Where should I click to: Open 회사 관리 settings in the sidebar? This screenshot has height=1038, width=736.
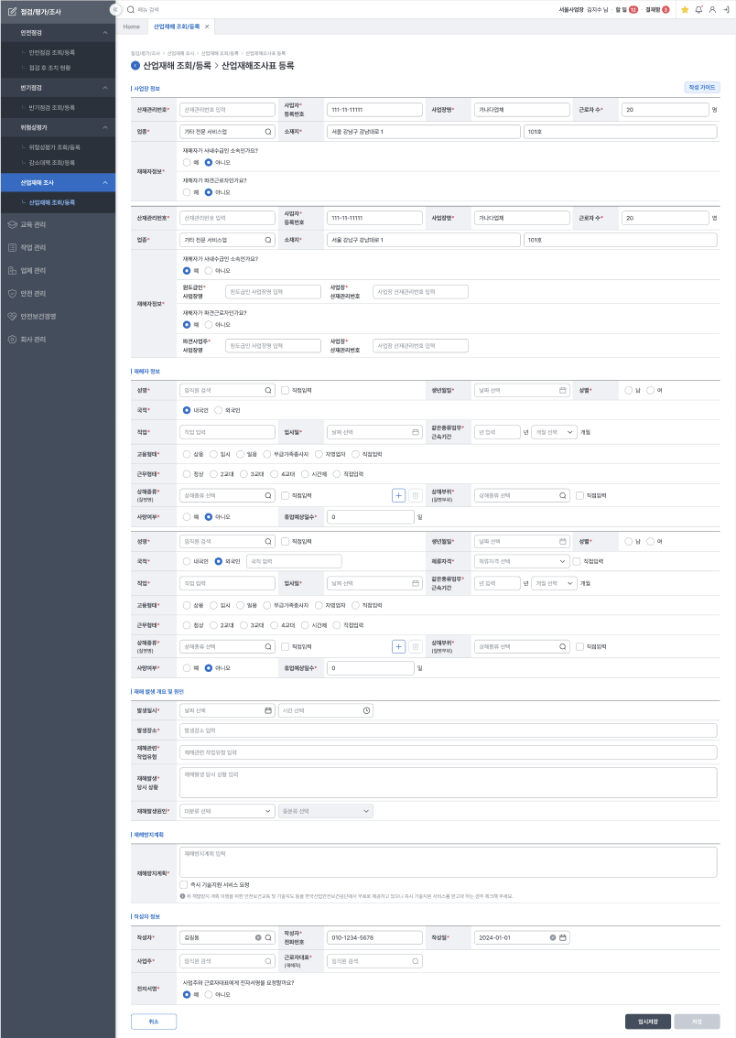33,340
